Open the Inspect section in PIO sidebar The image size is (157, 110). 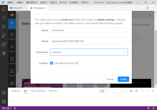[x=12, y=49]
